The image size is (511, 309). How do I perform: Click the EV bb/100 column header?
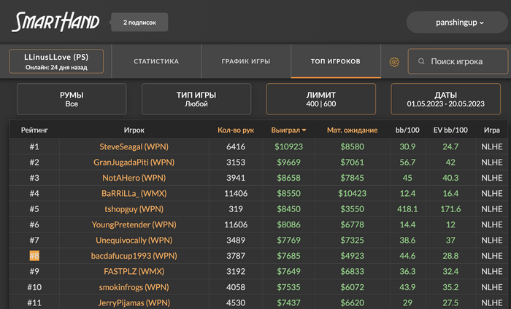click(450, 130)
